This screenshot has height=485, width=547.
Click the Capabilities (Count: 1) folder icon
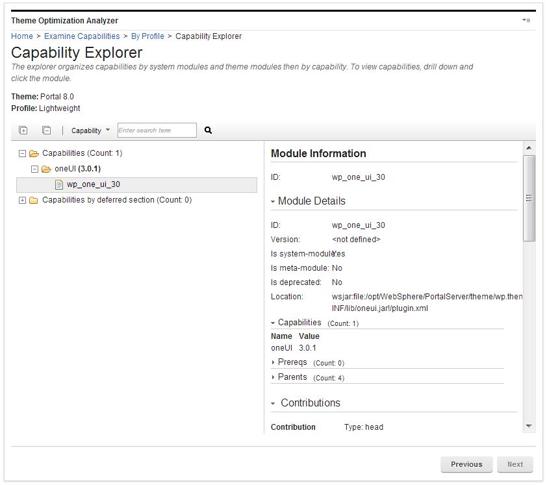pyautogui.click(x=34, y=153)
